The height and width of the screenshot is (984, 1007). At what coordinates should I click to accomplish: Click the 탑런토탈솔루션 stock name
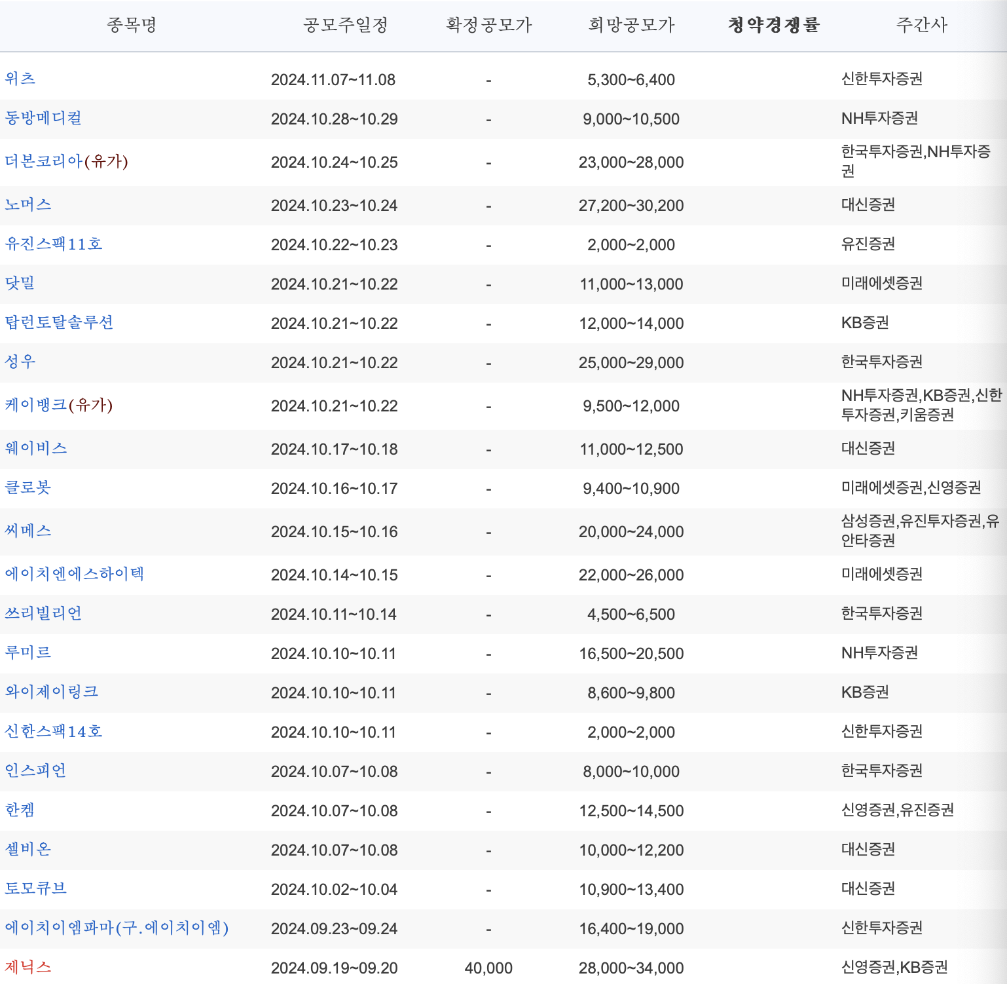(59, 322)
